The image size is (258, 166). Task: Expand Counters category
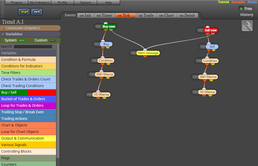[x=28, y=164]
